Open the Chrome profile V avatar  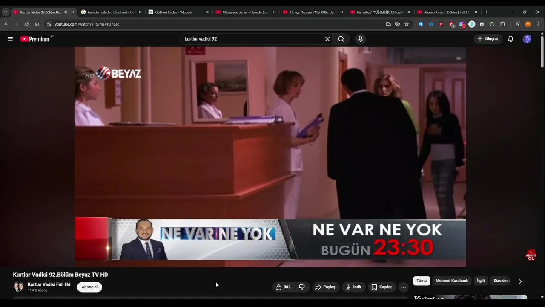pos(528,24)
